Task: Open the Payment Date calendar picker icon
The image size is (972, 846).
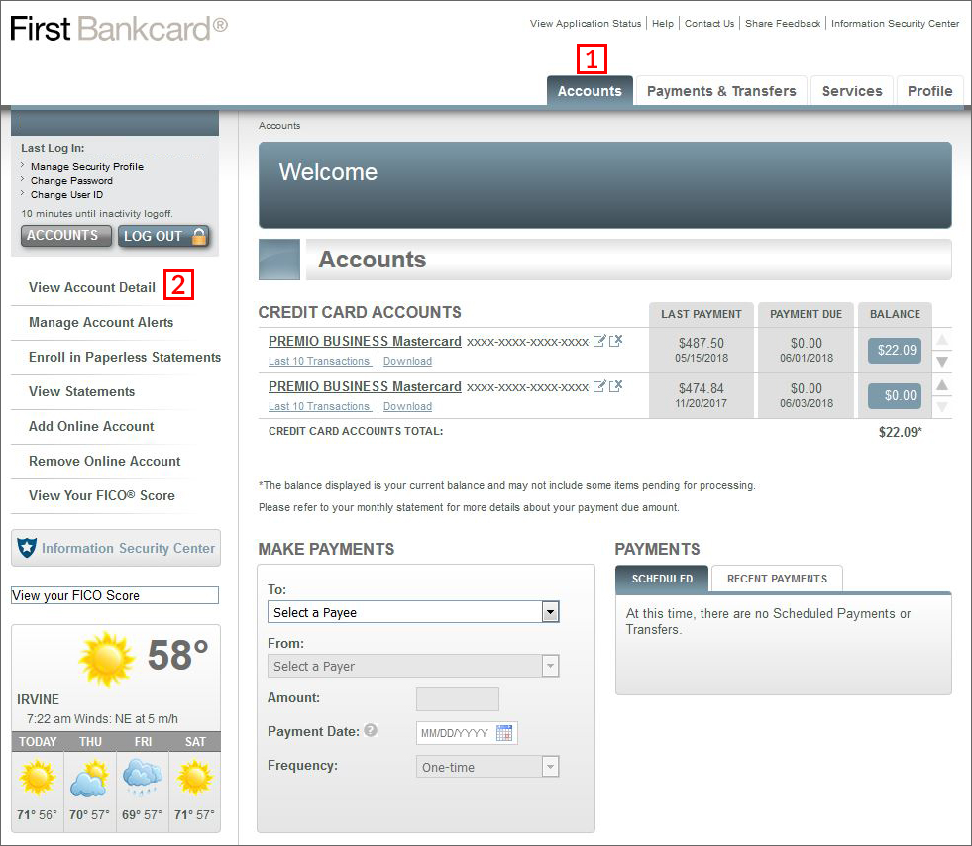Action: 504,733
